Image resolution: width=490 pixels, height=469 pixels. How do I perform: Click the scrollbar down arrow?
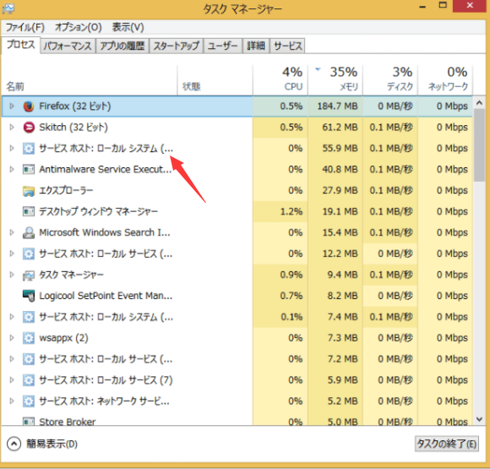480,418
